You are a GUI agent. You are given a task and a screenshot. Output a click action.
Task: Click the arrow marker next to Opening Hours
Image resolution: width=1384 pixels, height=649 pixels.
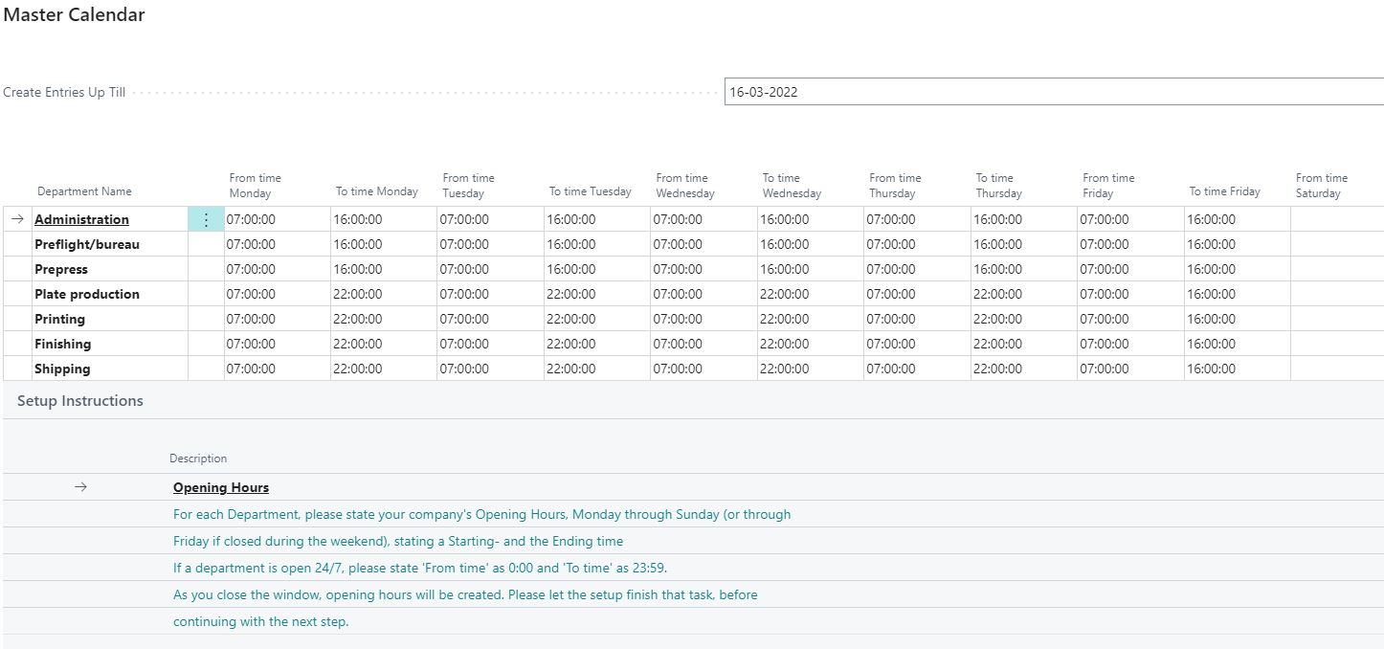(80, 486)
